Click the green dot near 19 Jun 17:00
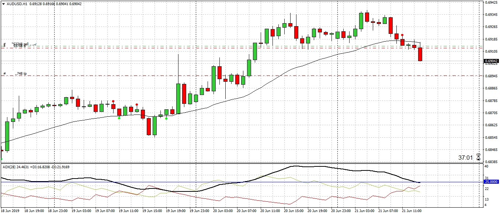This screenshot has height=215, width=500. (x=166, y=118)
